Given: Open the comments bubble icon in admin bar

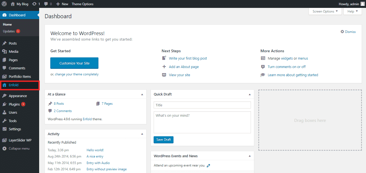Looking at the screenshot, I should point(46,4).
